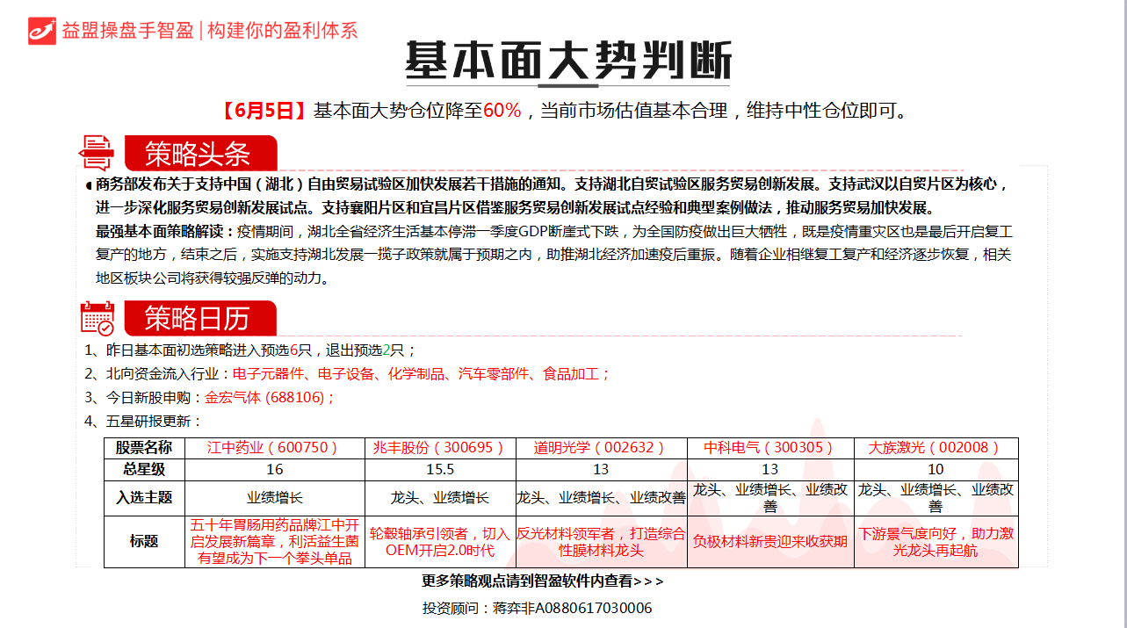Click the red 益盟操盘手 logo icon
The image size is (1127, 628).
(41, 30)
